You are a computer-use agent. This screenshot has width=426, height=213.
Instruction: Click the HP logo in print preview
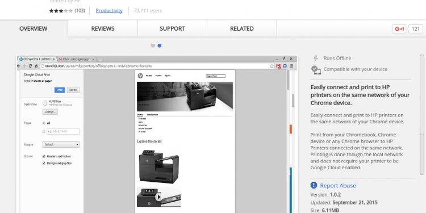coord(140,76)
